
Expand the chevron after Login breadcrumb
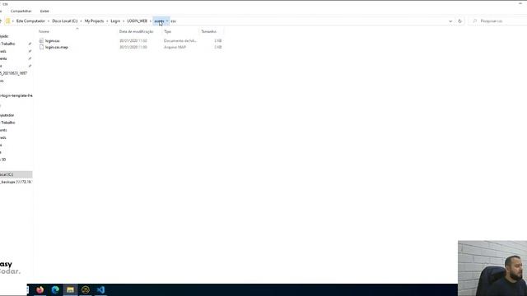(124, 21)
